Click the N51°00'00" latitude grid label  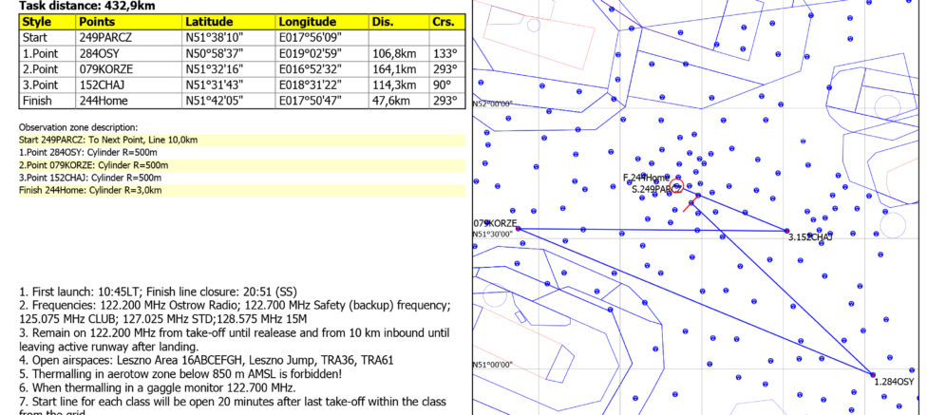coord(493,365)
